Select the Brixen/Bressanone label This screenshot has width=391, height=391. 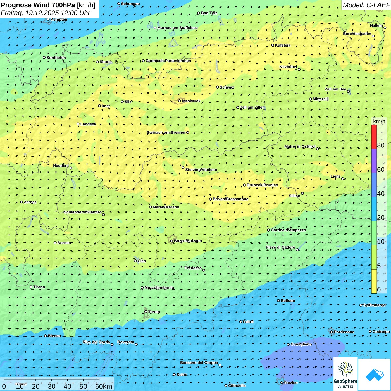tap(230, 199)
